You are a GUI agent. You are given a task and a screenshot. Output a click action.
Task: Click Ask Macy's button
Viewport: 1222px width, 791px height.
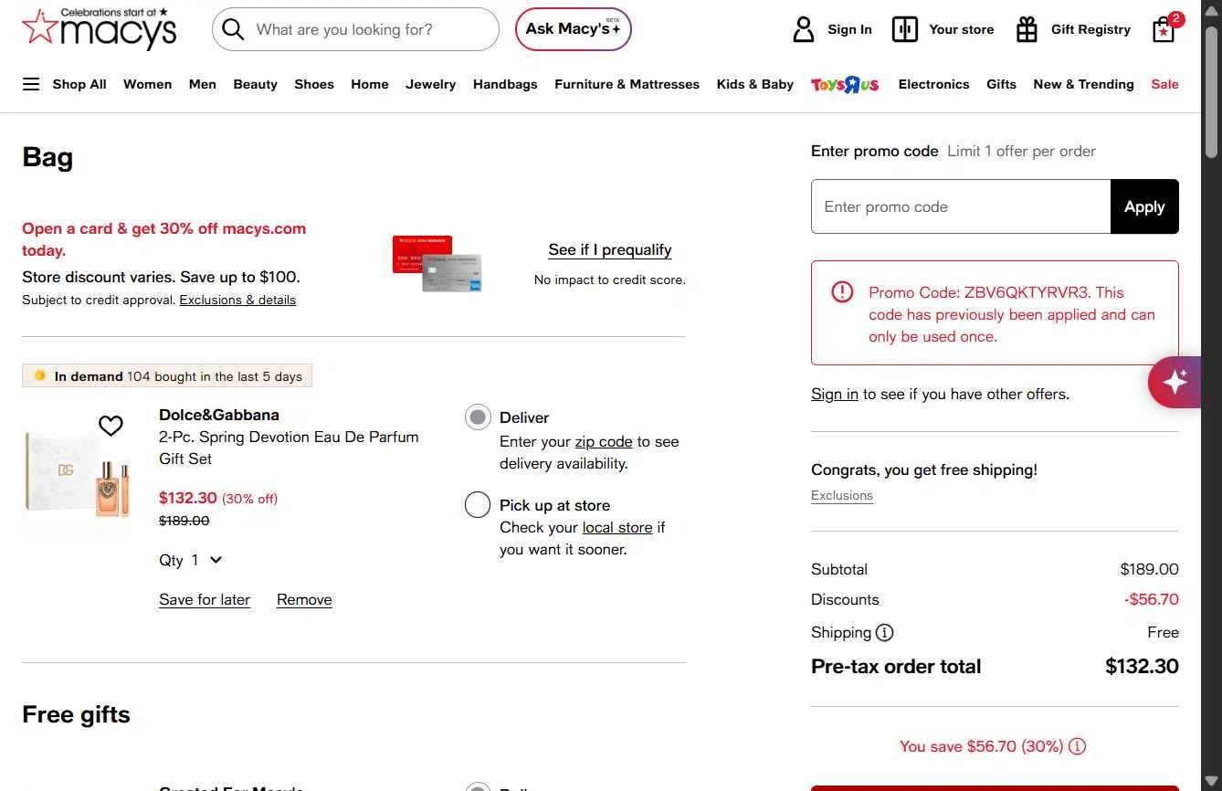574,29
